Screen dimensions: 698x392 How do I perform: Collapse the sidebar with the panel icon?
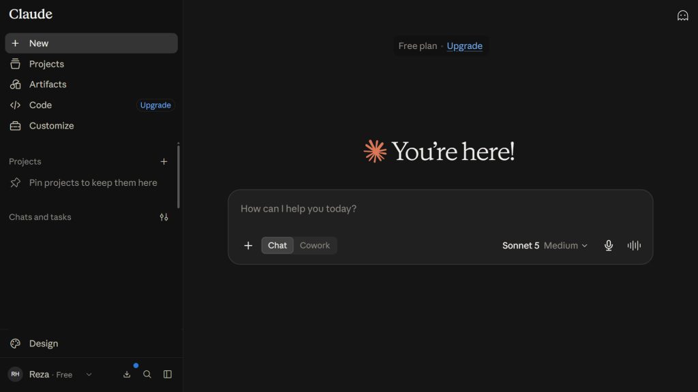(x=168, y=374)
